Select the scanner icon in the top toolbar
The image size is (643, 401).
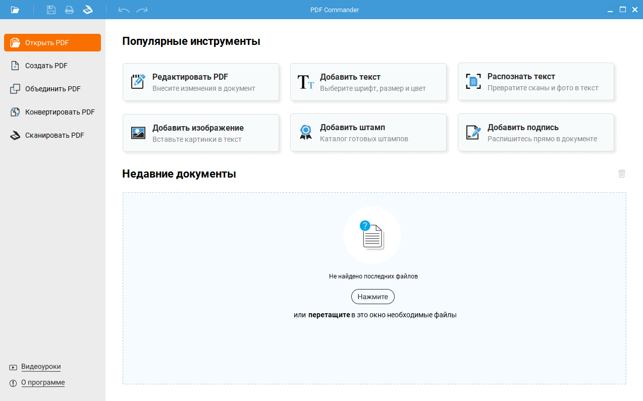87,9
